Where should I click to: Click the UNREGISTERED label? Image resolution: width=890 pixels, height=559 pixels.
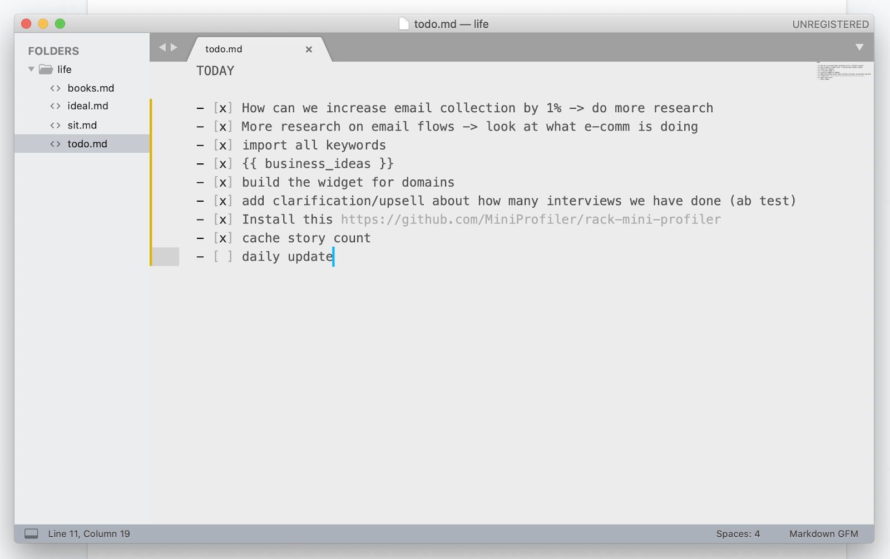point(830,24)
